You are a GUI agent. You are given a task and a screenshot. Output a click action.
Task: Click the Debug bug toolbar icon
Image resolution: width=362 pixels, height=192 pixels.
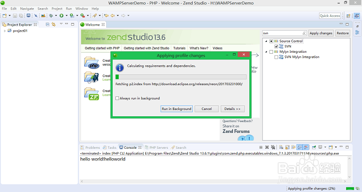(51, 16)
